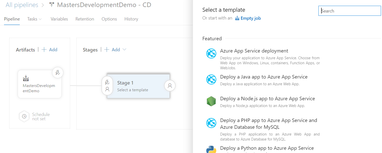Switch to the Variables tab

pyautogui.click(x=59, y=19)
